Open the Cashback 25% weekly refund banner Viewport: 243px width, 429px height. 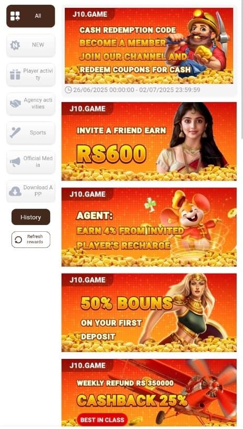pos(149,392)
